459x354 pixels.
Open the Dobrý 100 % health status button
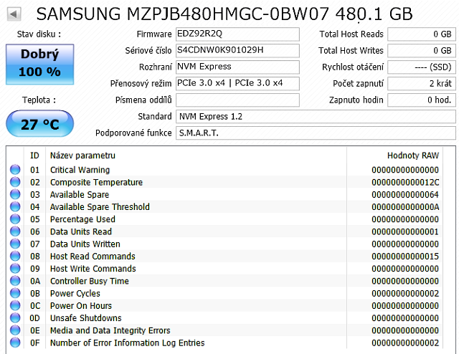(x=40, y=64)
